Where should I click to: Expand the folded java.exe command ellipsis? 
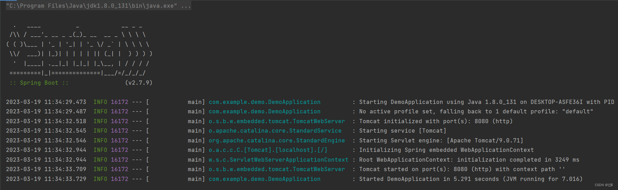point(186,6)
